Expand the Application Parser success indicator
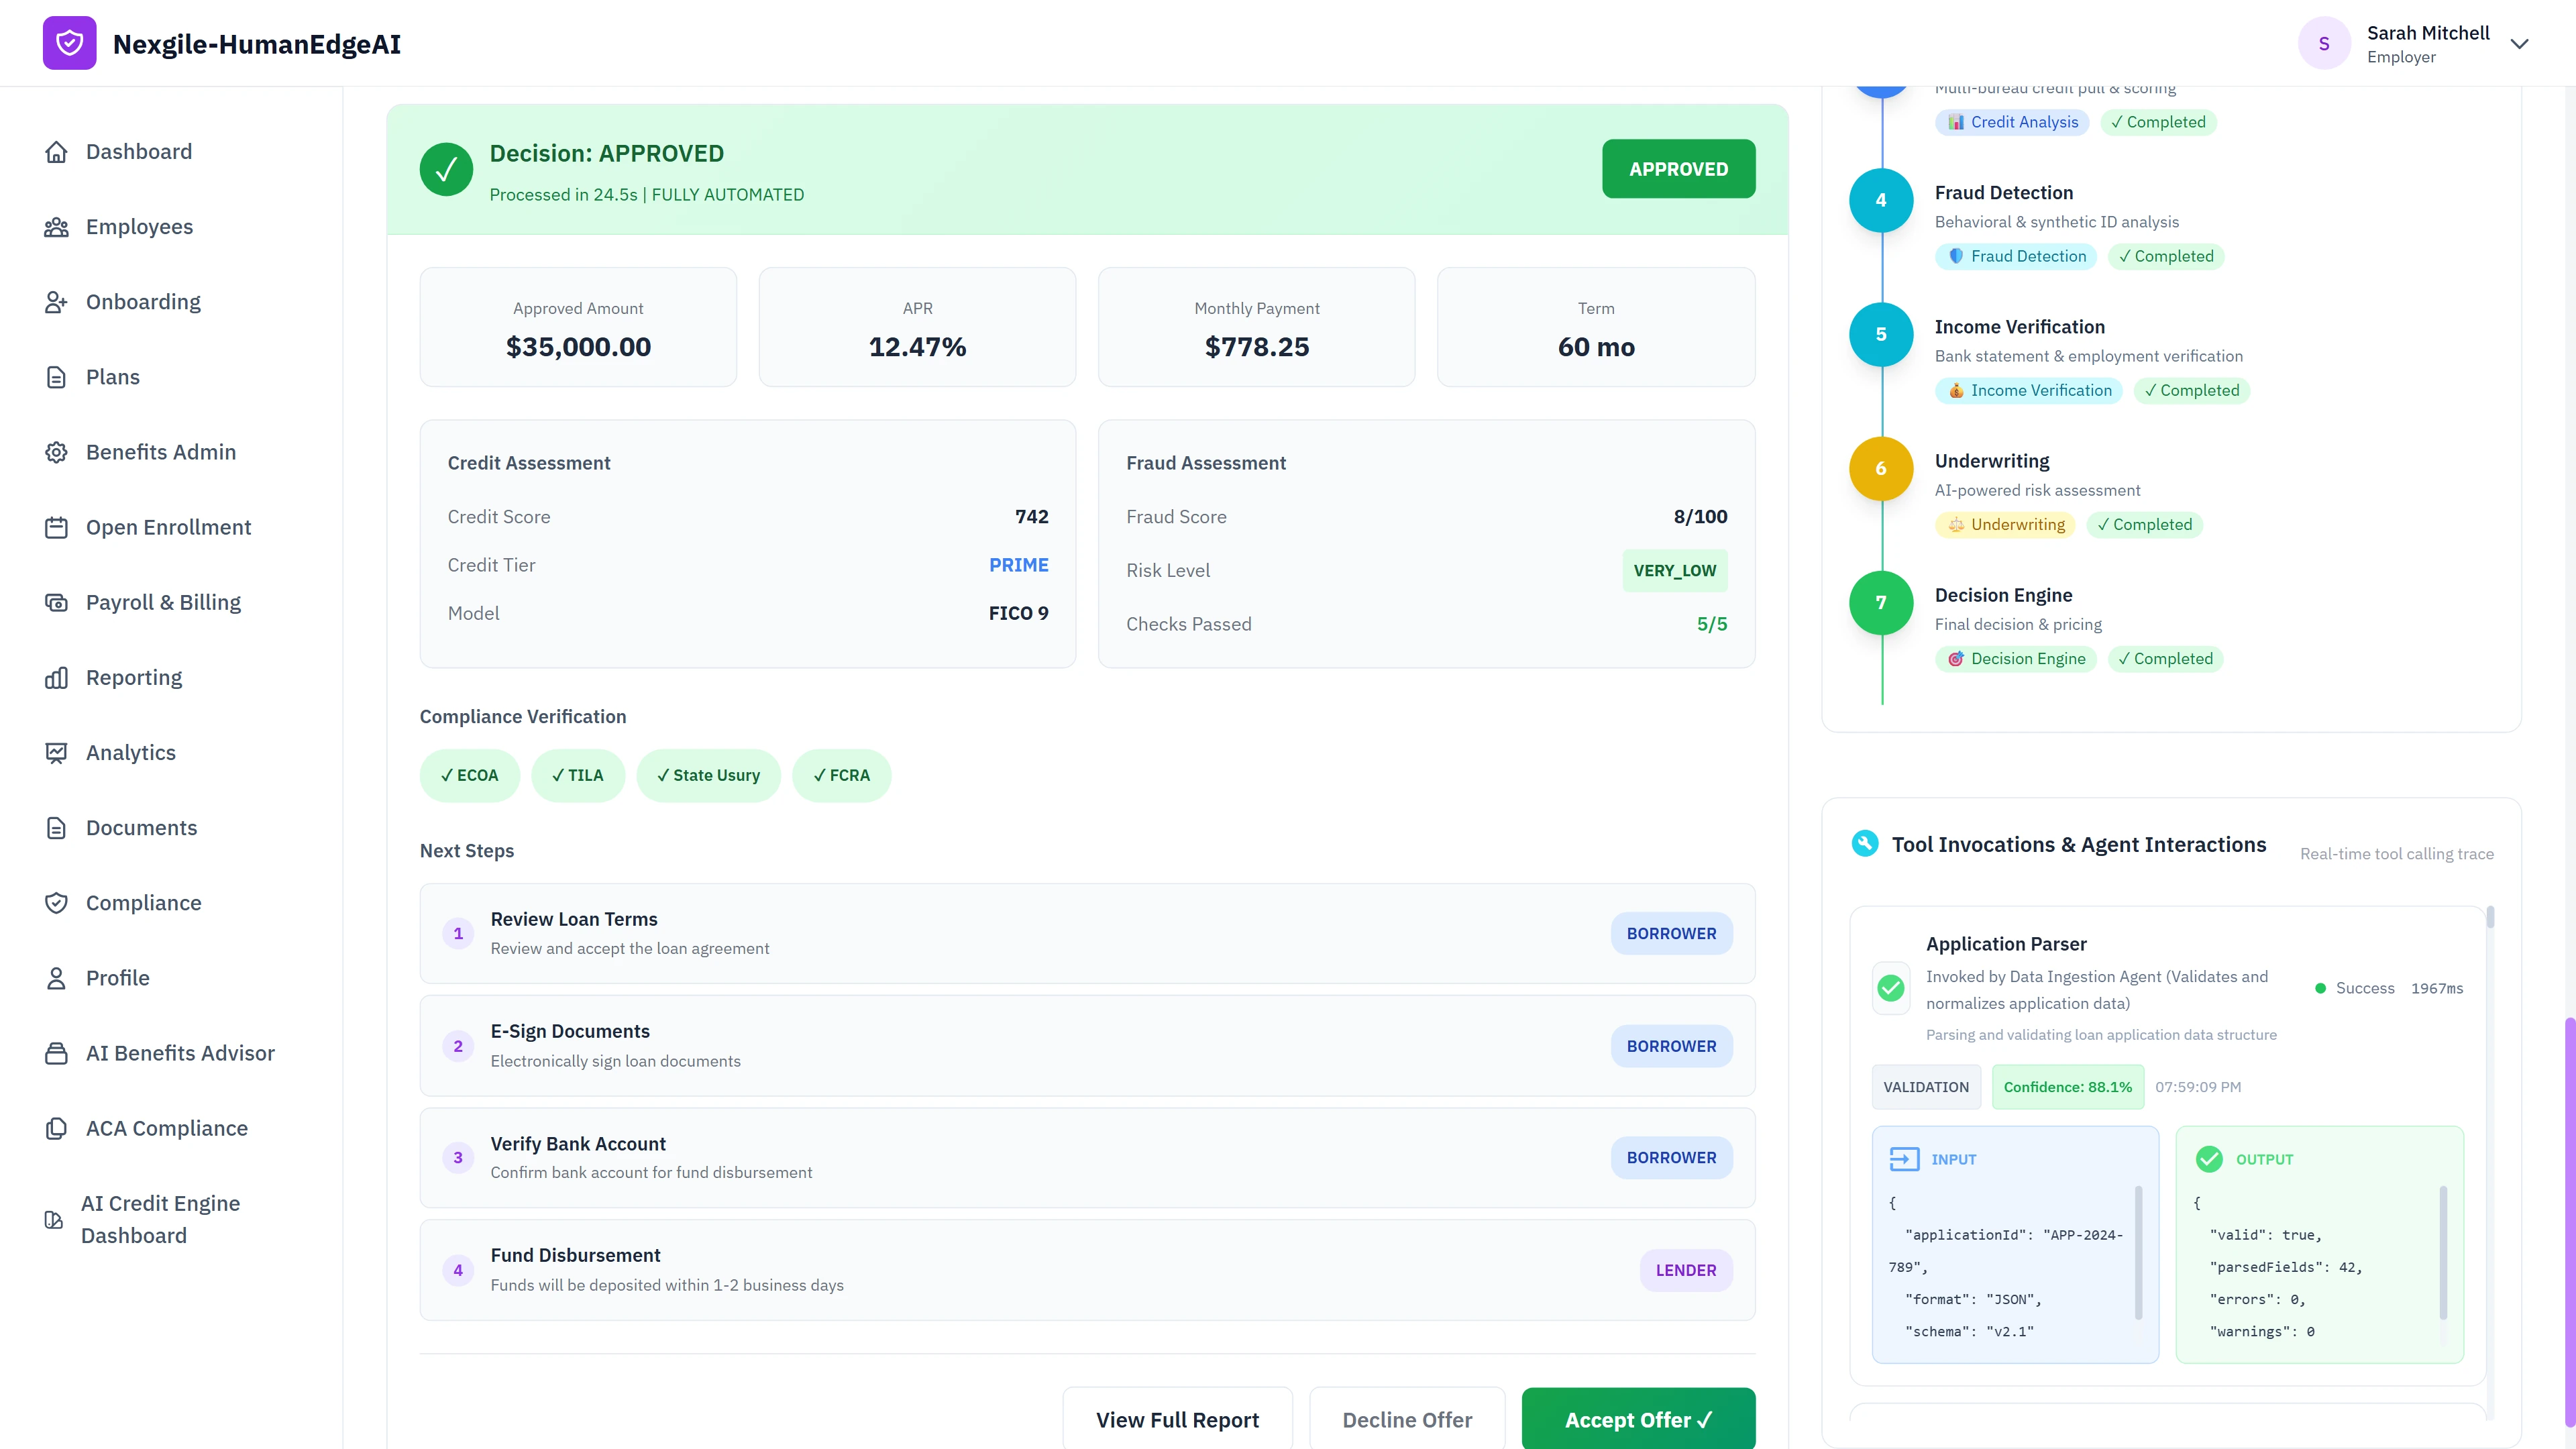Viewport: 2576px width, 1449px height. coord(1890,988)
